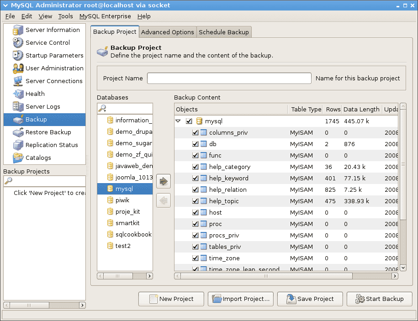This screenshot has height=321, width=418.
Task: Select smartkit database icon
Action: [x=110, y=223]
